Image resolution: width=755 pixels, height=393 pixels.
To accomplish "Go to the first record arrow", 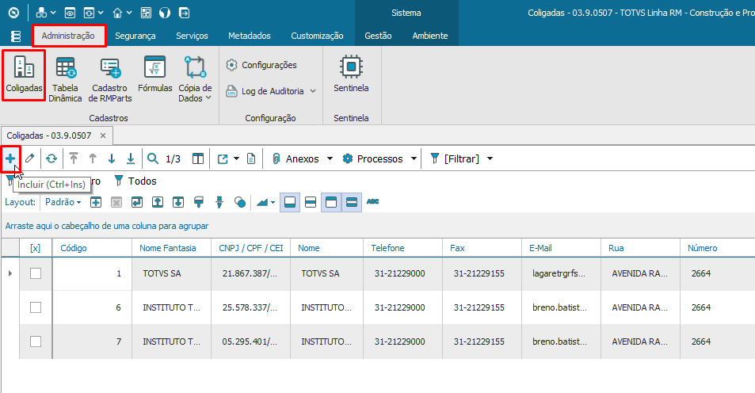I will (74, 158).
